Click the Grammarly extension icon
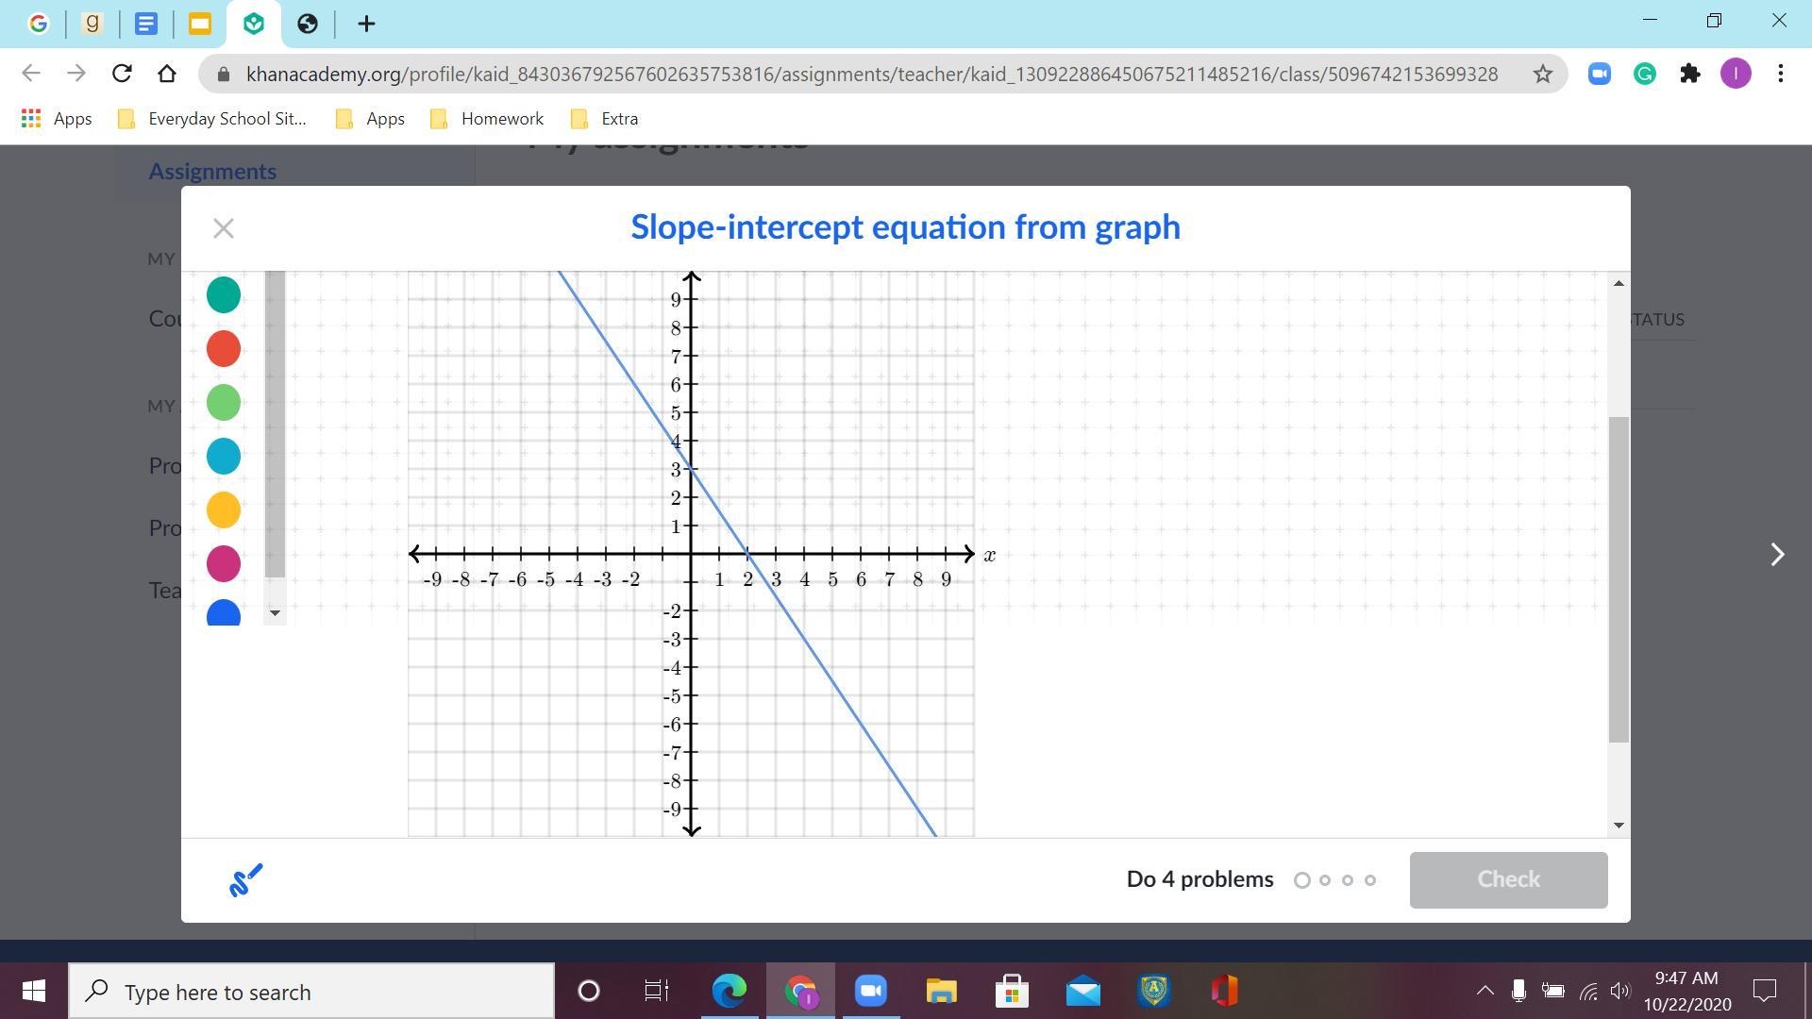This screenshot has height=1019, width=1812. coord(1644,74)
